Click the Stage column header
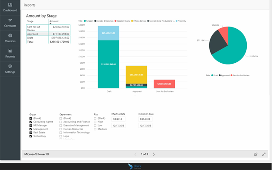 pyautogui.click(x=31, y=21)
